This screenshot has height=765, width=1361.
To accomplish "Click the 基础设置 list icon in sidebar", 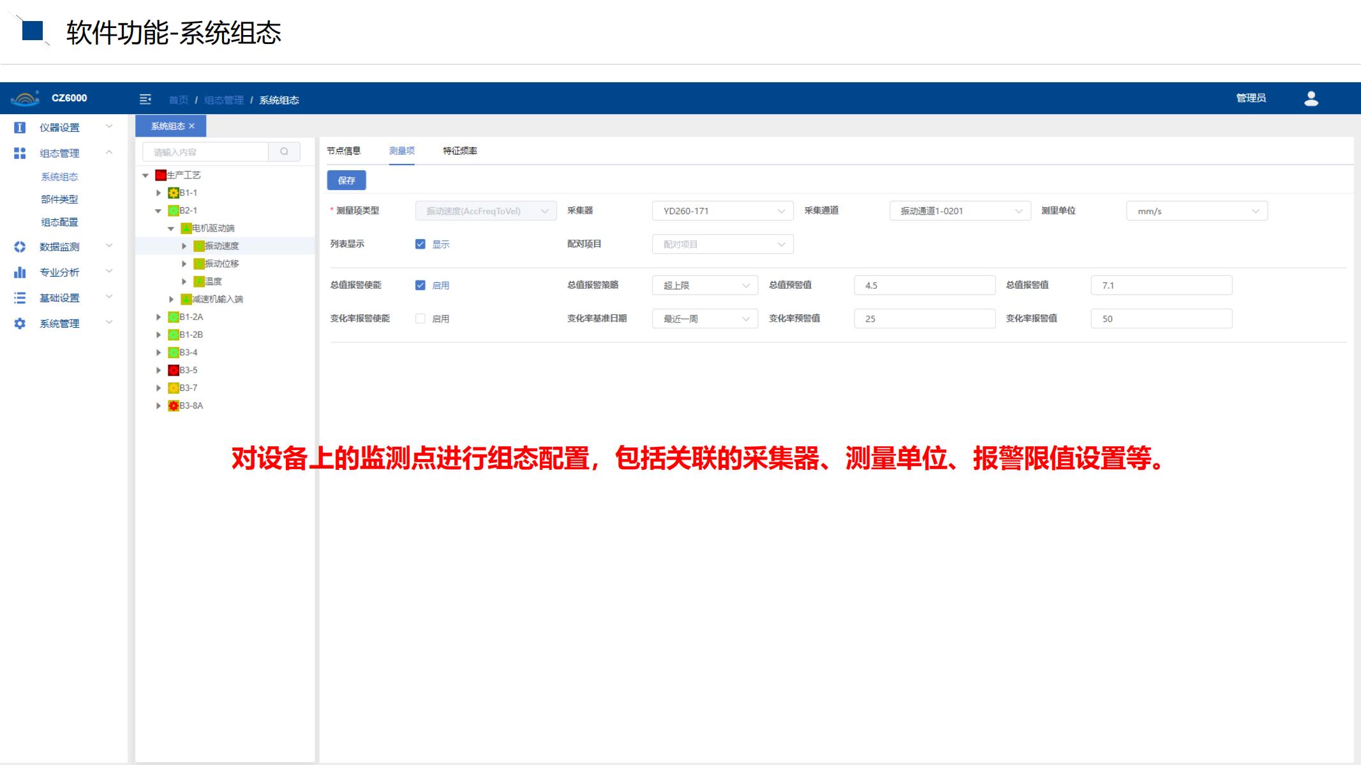I will click(x=20, y=298).
